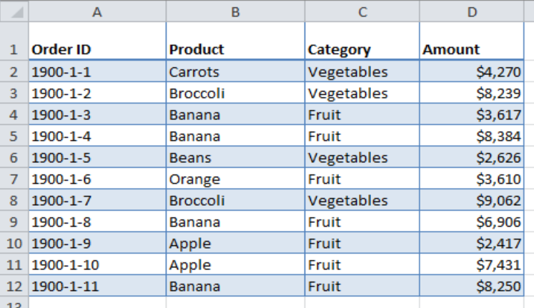Select cell containing $8,250
This screenshot has height=308, width=534.
tap(472, 286)
